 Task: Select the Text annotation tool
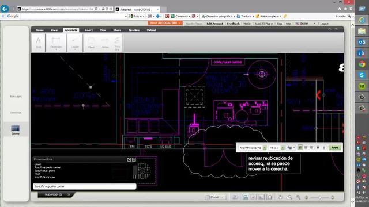(x=39, y=43)
